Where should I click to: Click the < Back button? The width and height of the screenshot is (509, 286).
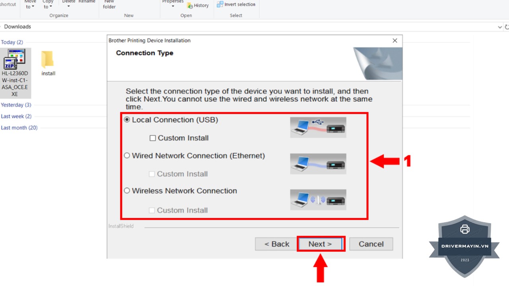click(x=277, y=244)
